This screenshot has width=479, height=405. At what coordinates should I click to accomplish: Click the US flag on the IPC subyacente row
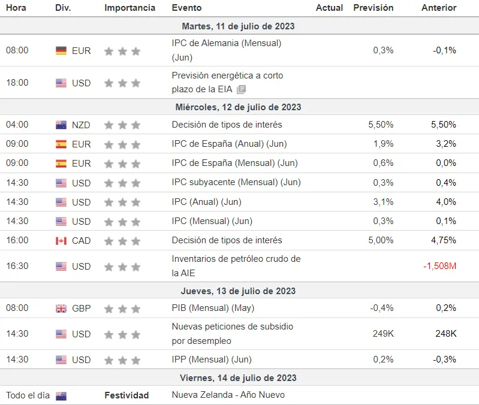61,183
